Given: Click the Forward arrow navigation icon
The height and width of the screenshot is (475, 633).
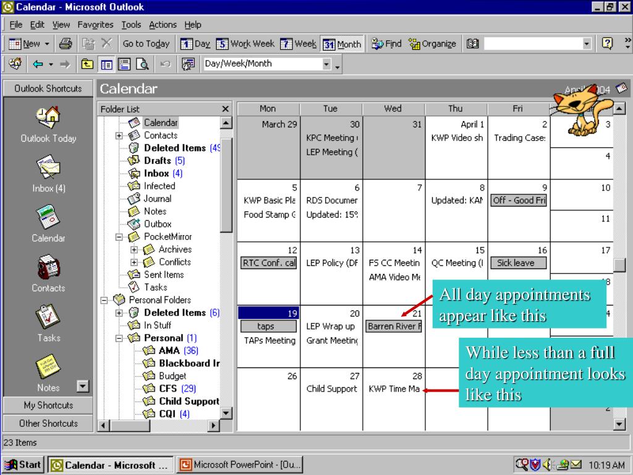Looking at the screenshot, I should pos(64,64).
